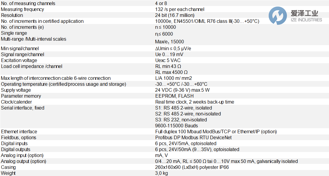Image resolution: width=329 pixels, height=176 pixels.
Task: Click the 'Clock/calender' label
Action: coord(17,102)
